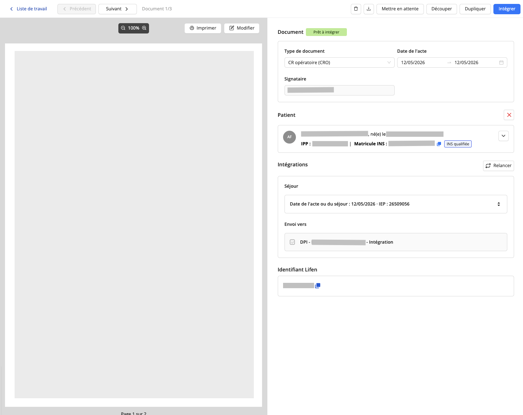
Task: Click the Signataire input field
Action: point(339,90)
